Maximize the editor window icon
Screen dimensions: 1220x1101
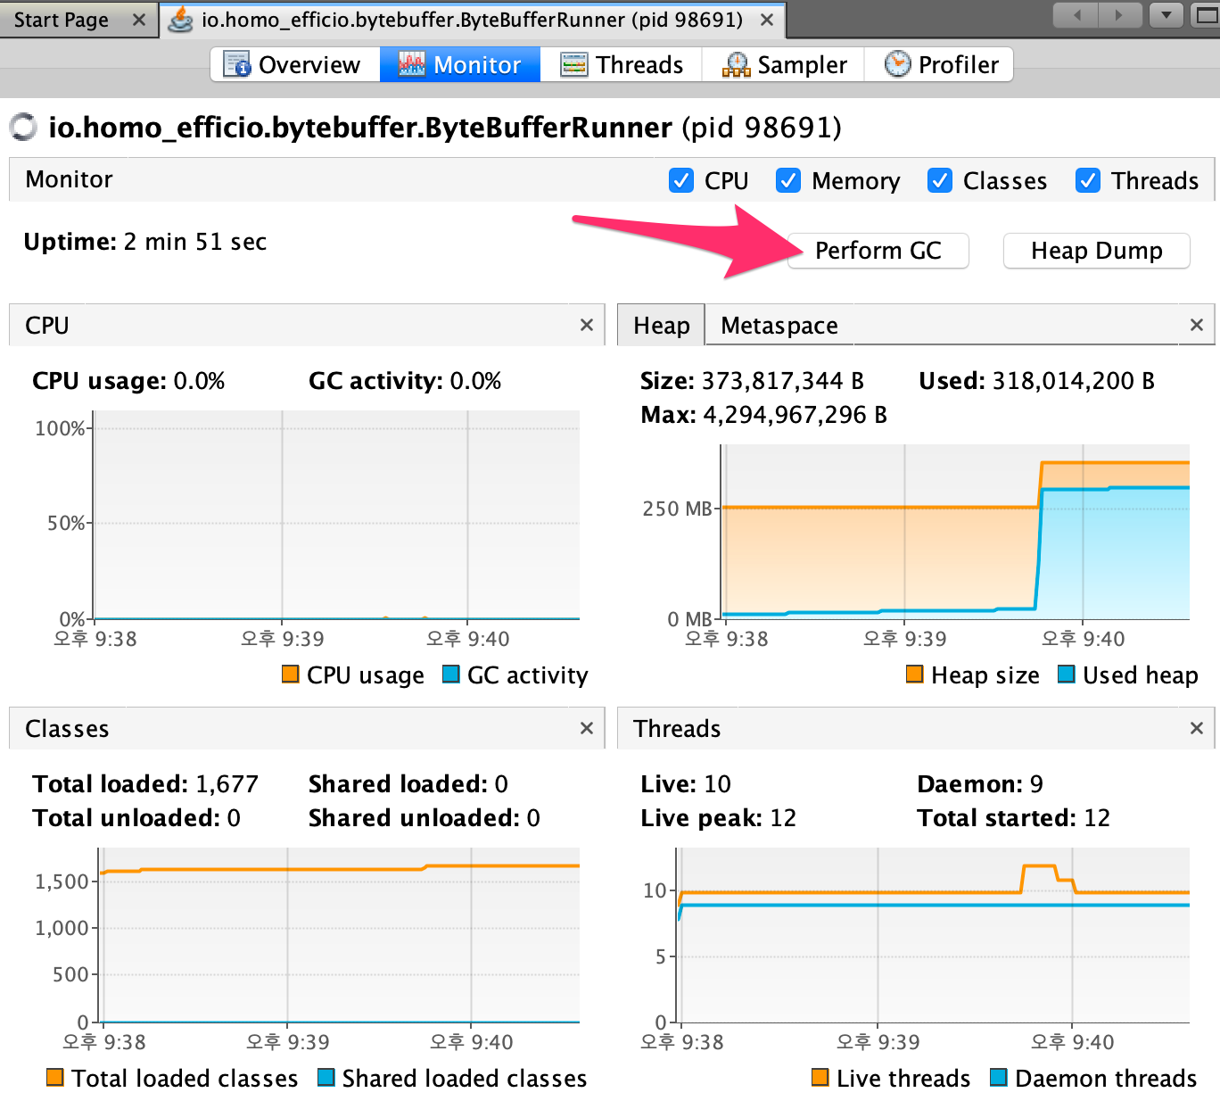1206,15
